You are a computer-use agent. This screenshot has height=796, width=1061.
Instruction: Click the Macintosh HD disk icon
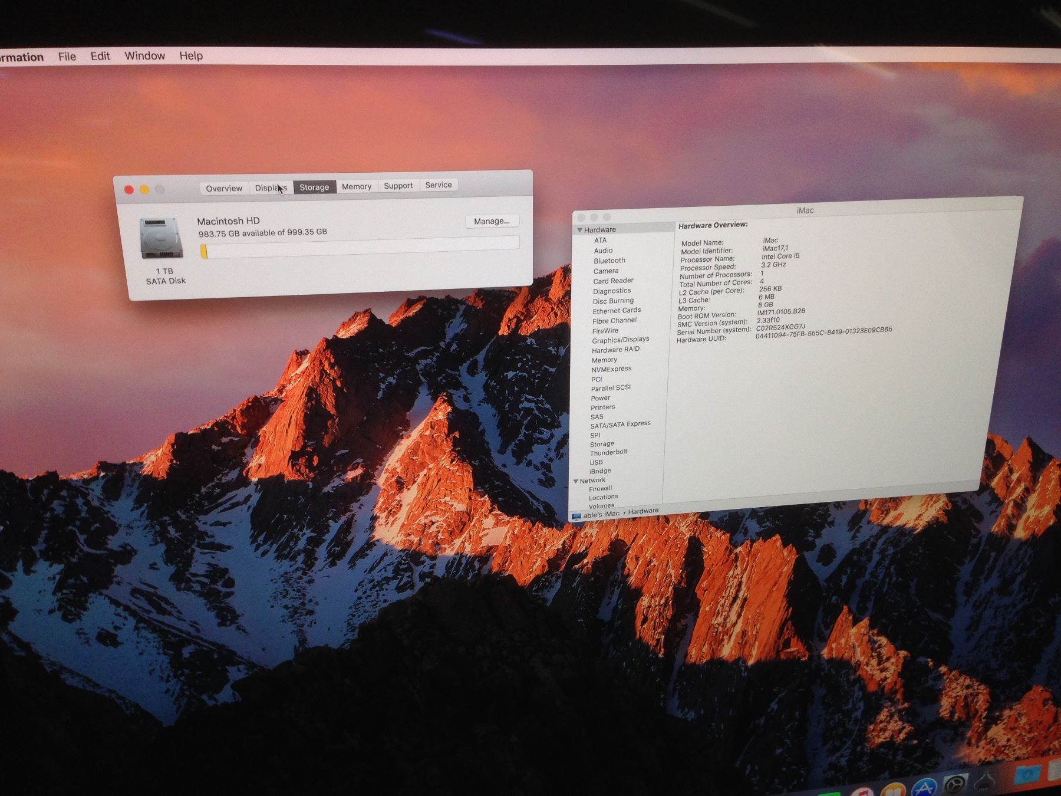tap(158, 238)
